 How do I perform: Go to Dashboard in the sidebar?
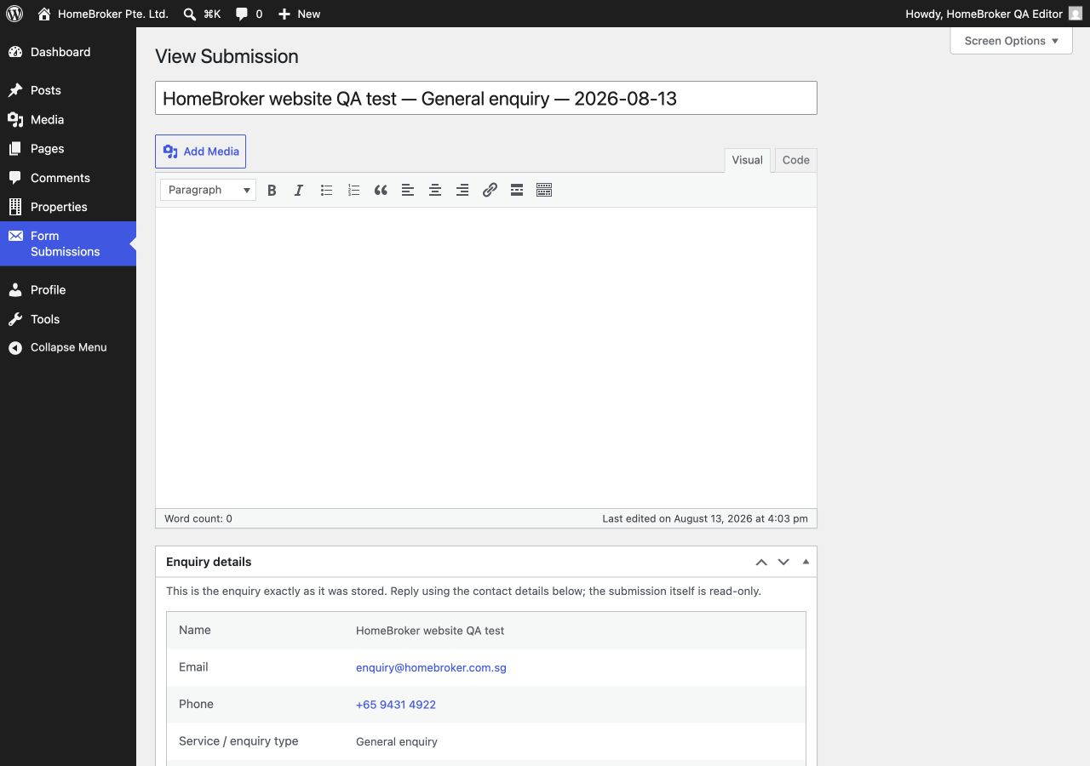[x=68, y=52]
